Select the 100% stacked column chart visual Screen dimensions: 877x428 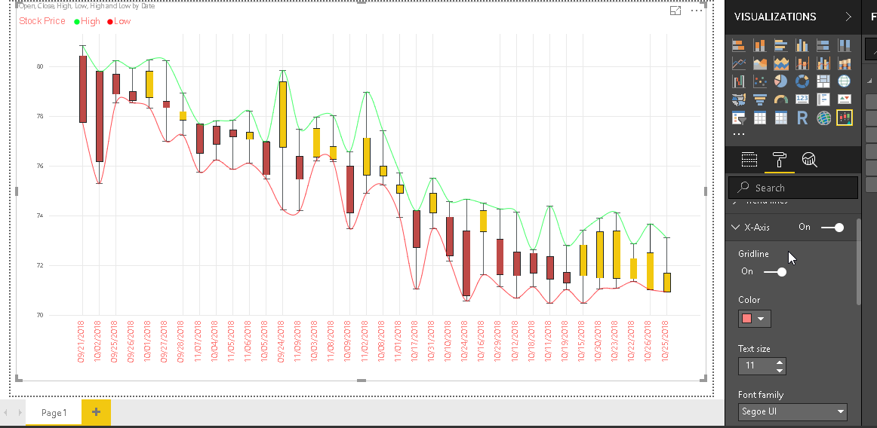844,46
